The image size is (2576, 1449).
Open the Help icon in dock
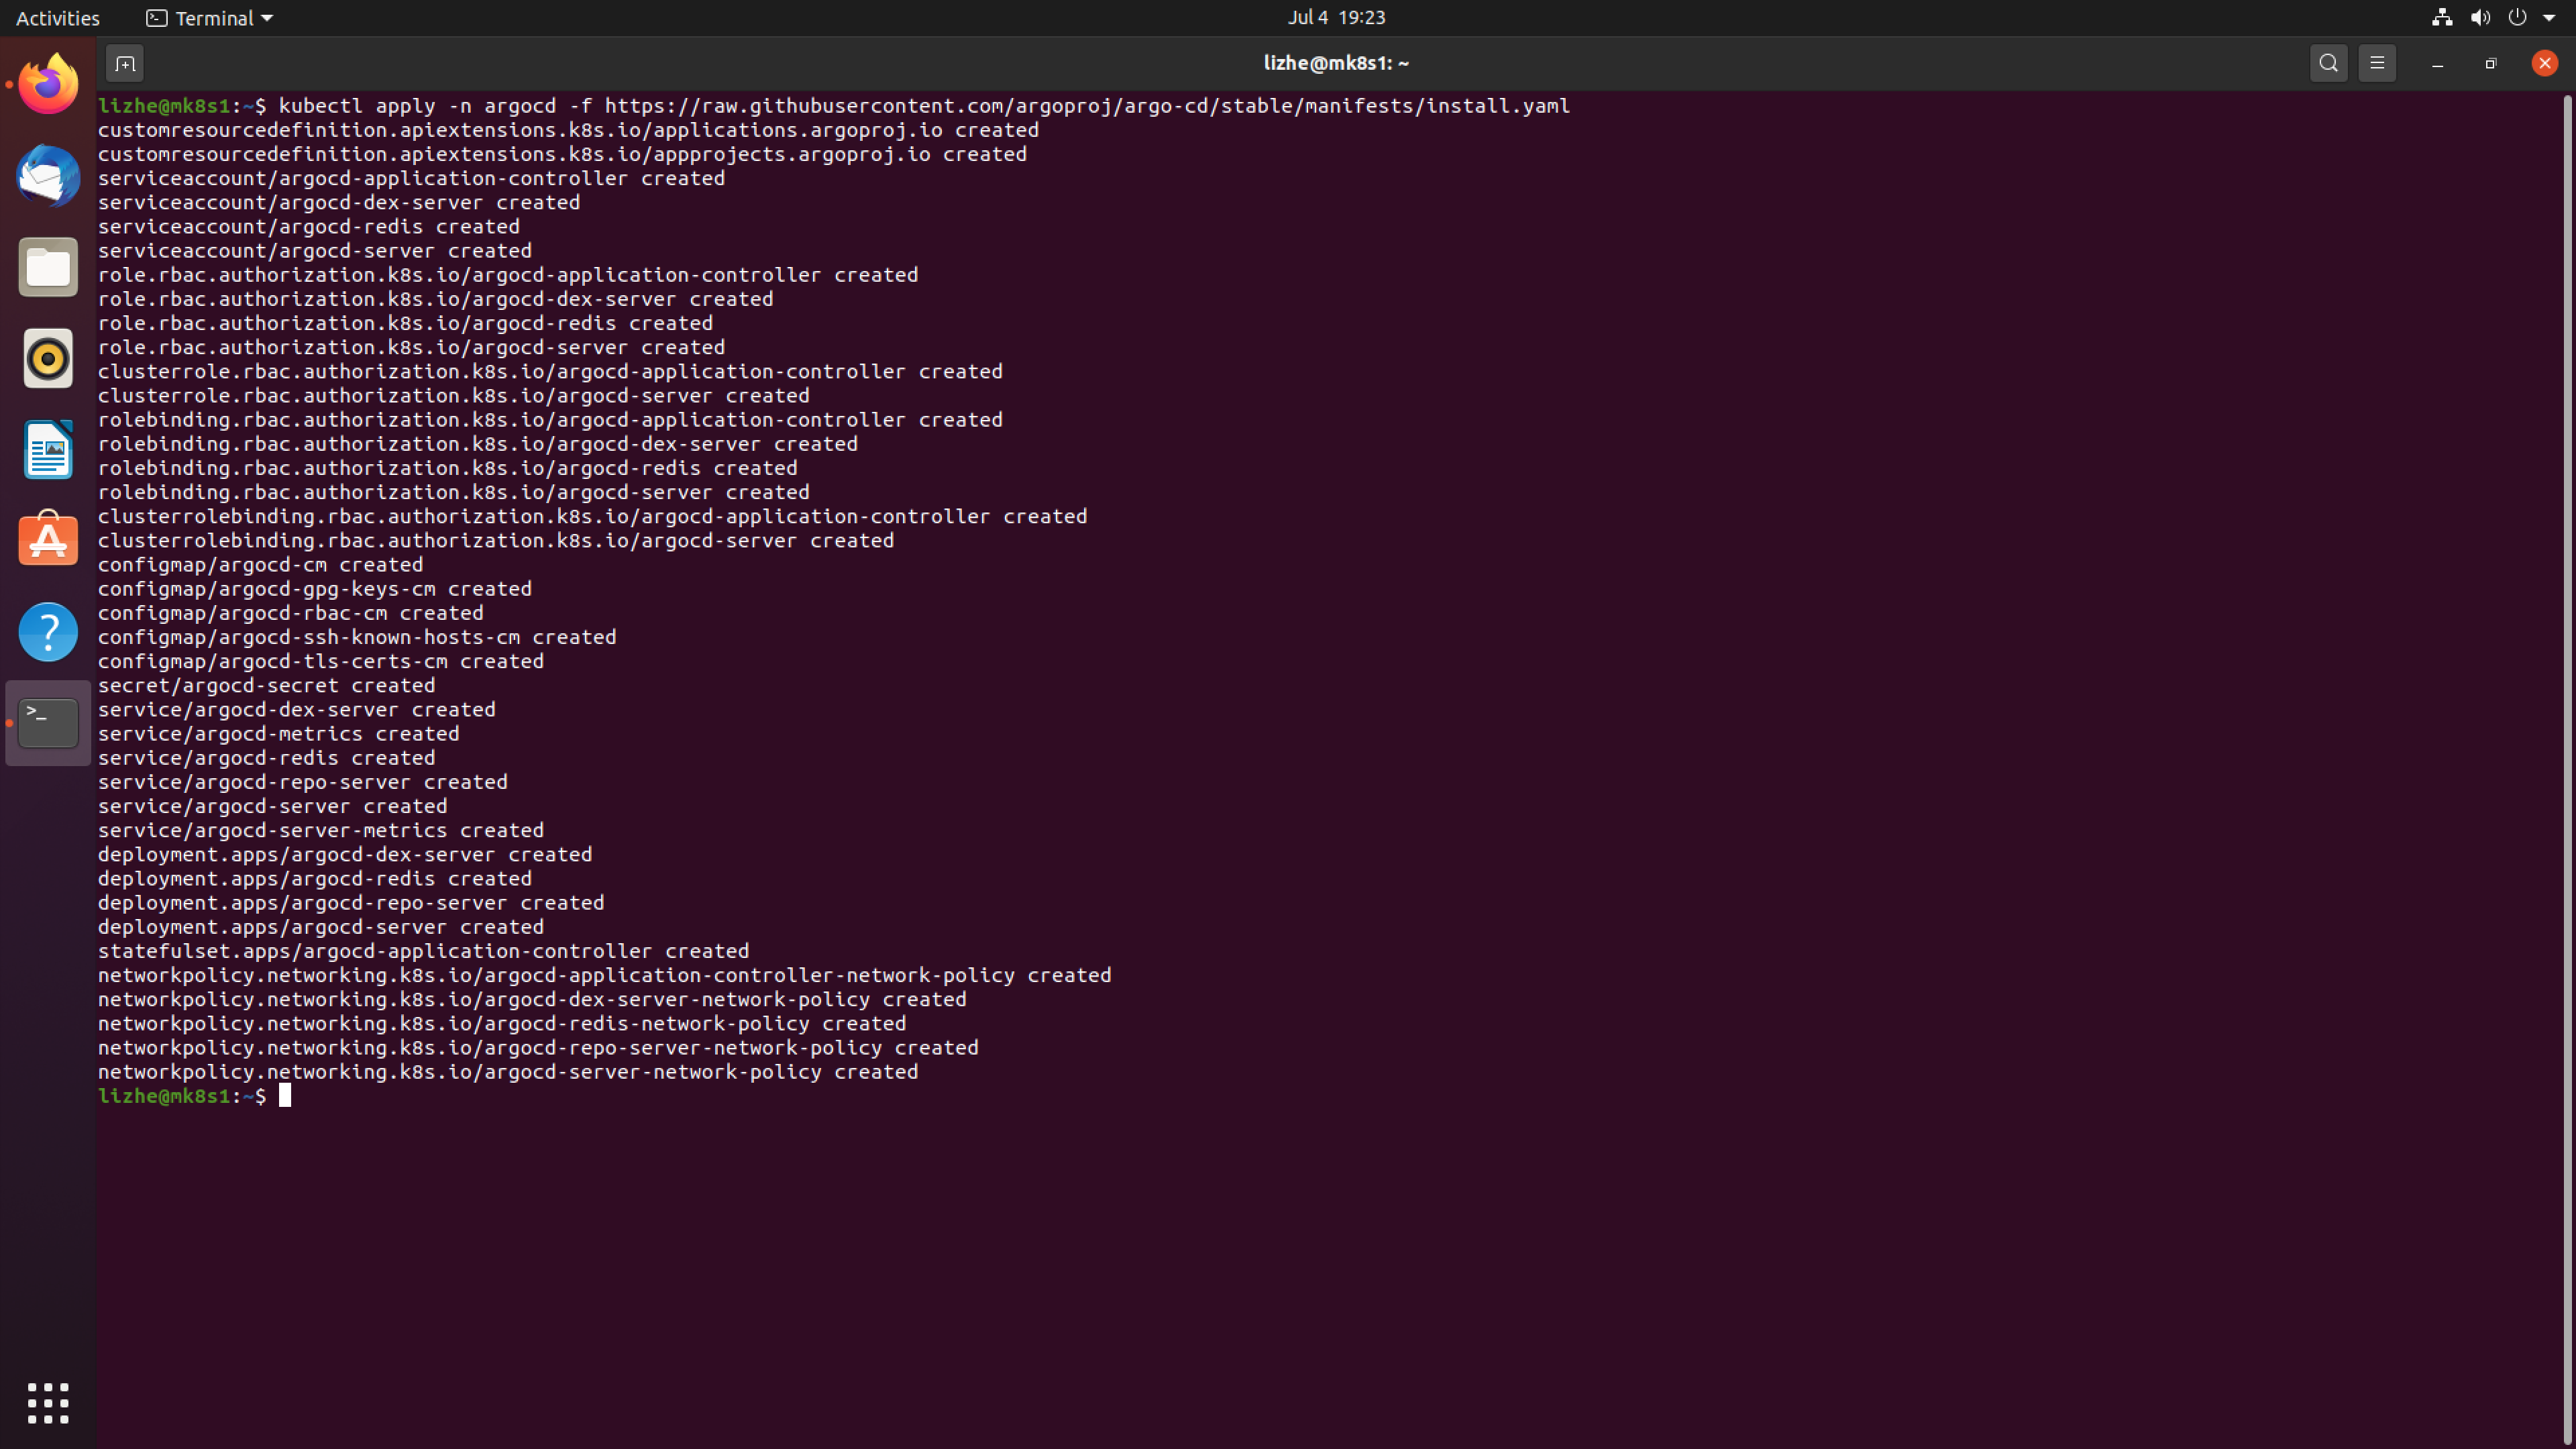(48, 631)
